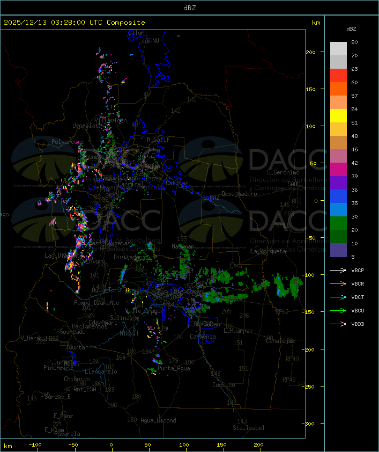The image size is (379, 452).
Task: Click the Agua_Toro map label
Action: tap(107, 290)
